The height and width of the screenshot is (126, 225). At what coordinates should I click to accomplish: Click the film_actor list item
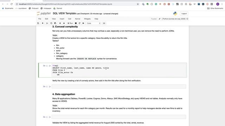tap(60, 48)
